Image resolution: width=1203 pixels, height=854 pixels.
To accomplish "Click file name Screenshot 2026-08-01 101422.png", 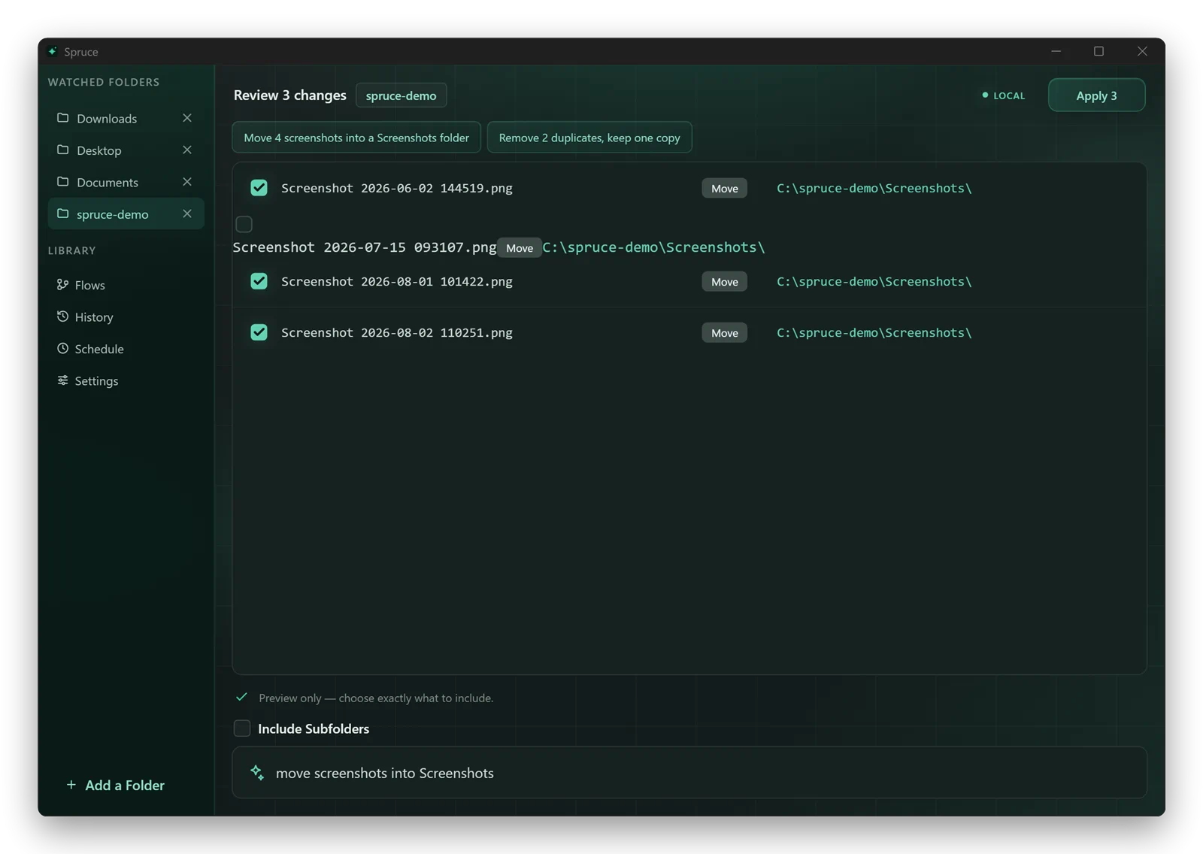I will pos(397,281).
